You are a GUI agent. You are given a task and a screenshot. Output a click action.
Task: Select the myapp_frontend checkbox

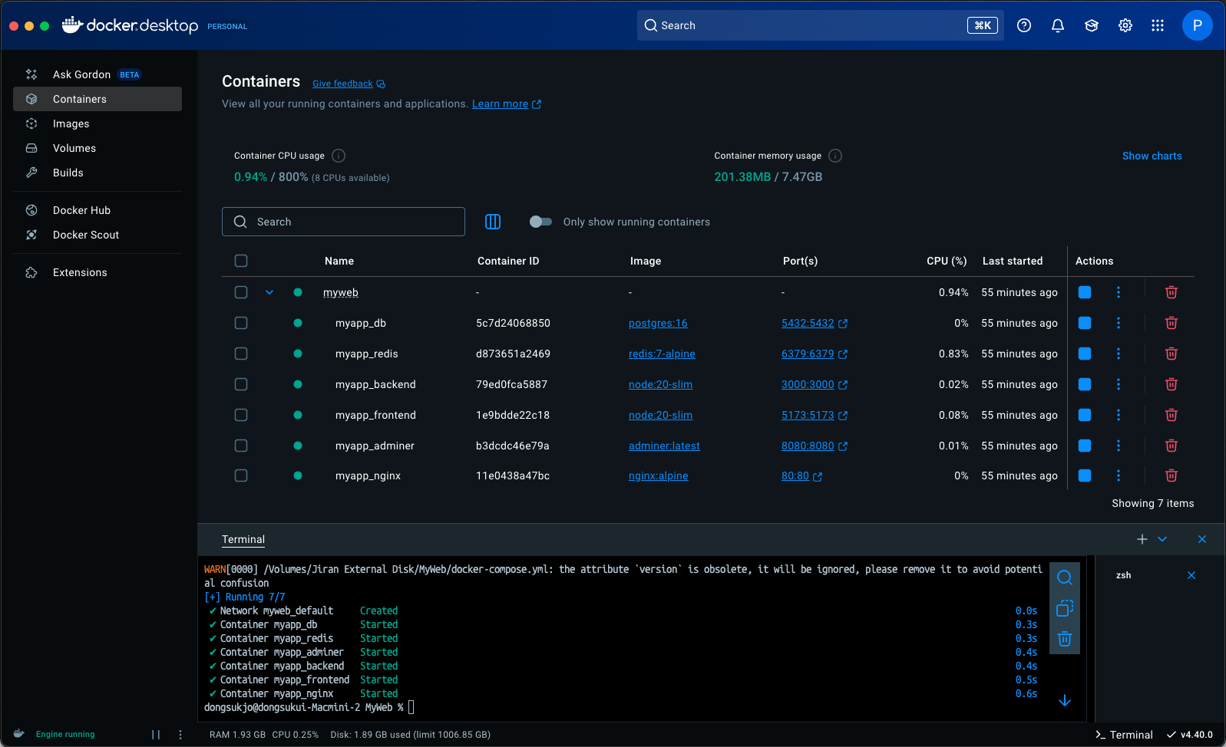pyautogui.click(x=241, y=415)
